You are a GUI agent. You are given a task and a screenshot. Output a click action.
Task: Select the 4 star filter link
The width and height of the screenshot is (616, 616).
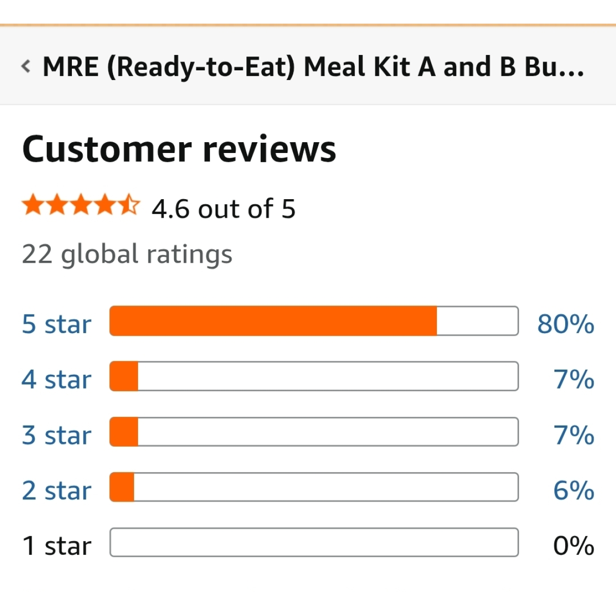pos(56,380)
